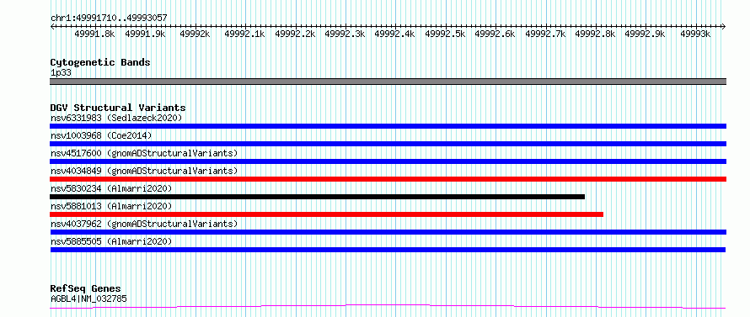750x317 pixels.
Task: Click the 49992.5k ruler label
Action: pos(445,34)
